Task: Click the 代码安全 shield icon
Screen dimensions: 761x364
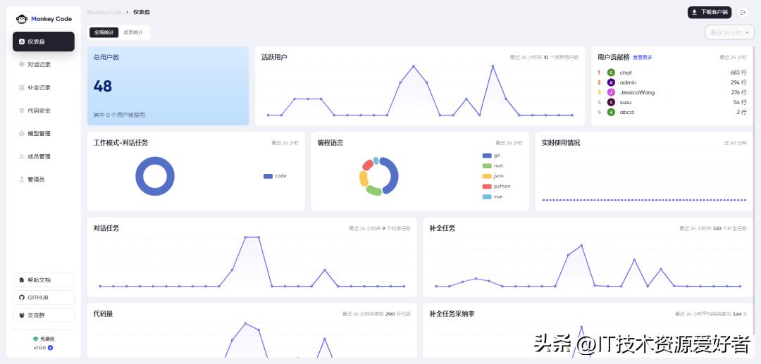Action: (21, 111)
